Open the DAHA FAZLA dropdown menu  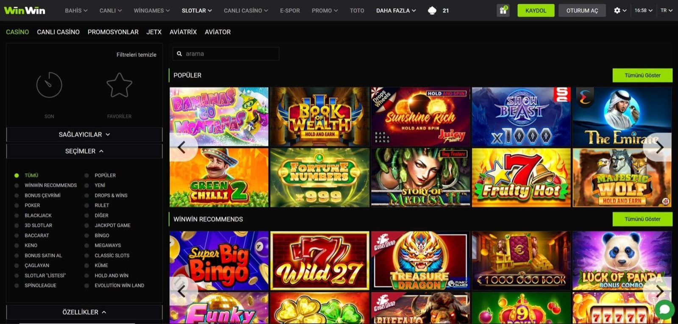pyautogui.click(x=396, y=11)
